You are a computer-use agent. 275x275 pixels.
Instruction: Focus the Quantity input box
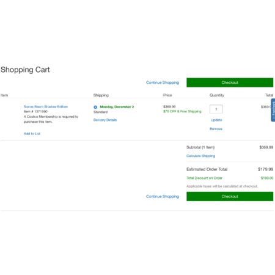pos(216,109)
